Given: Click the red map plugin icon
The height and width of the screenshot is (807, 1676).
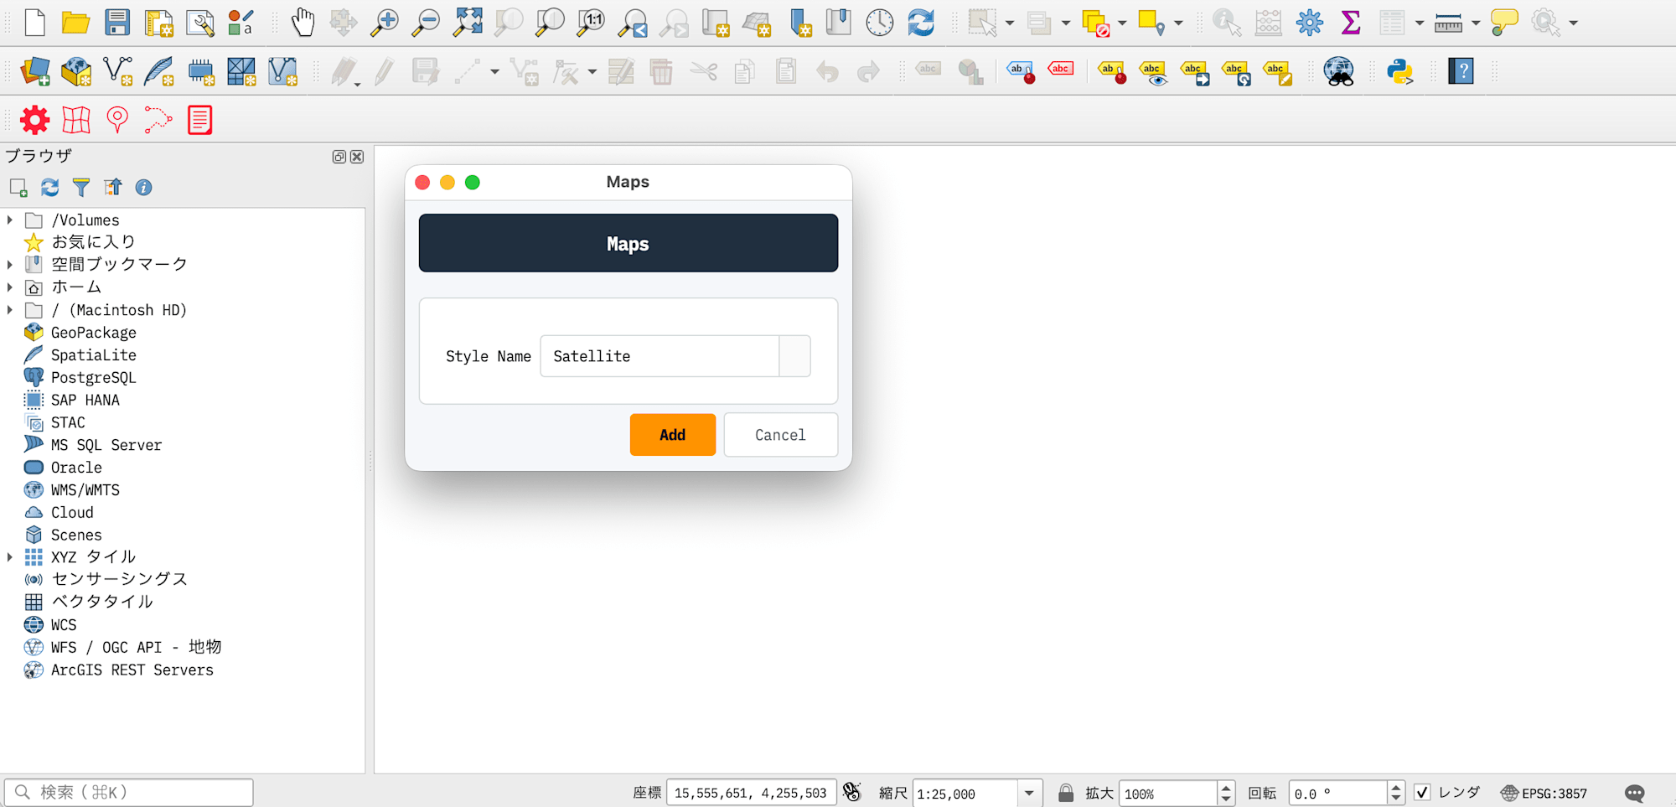Looking at the screenshot, I should (x=76, y=120).
